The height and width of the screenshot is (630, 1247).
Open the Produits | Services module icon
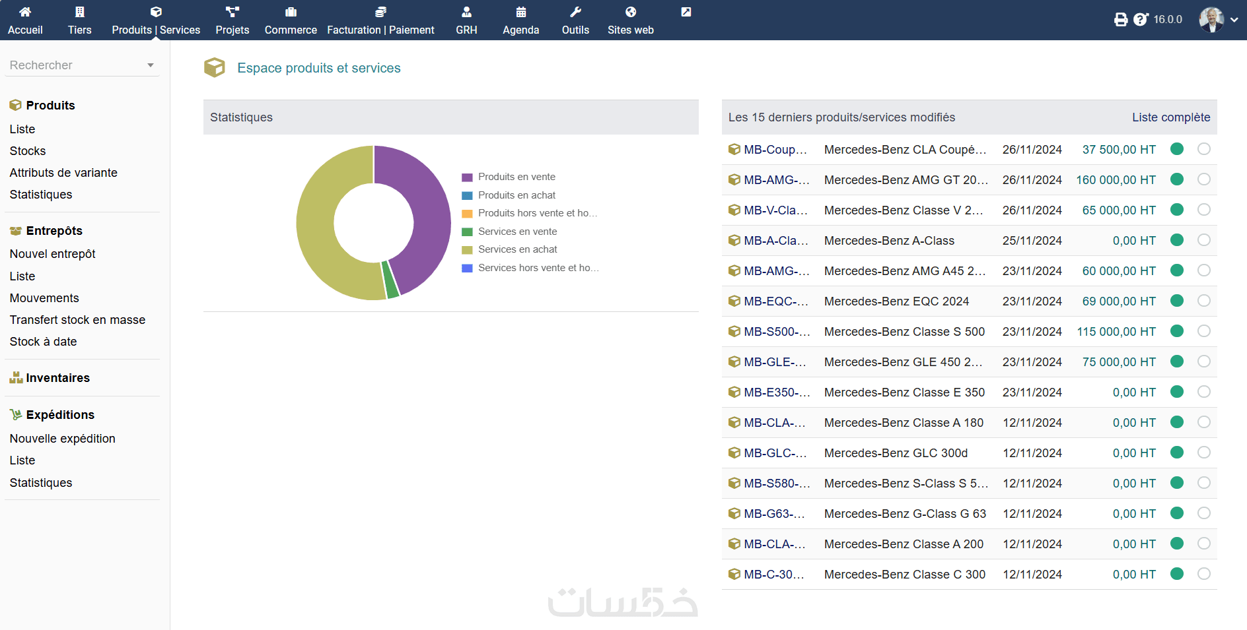click(x=156, y=12)
